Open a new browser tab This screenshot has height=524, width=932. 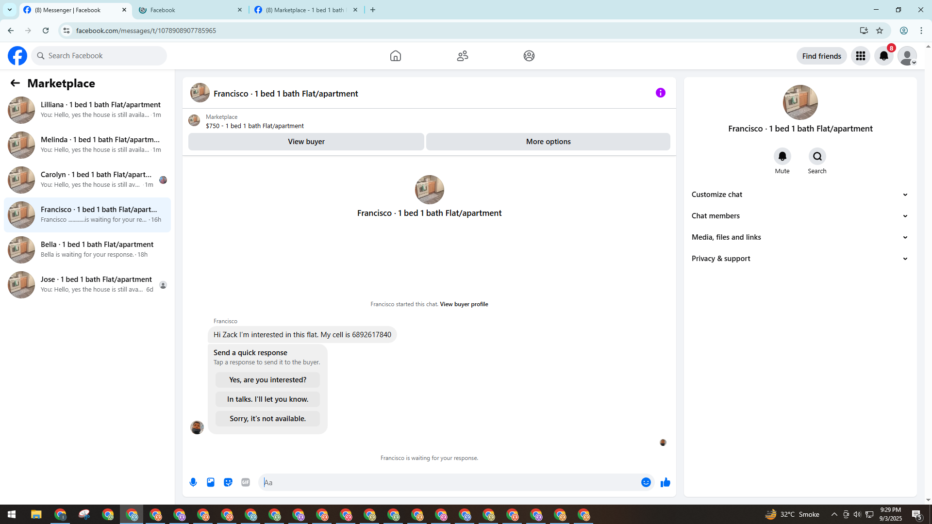(373, 10)
